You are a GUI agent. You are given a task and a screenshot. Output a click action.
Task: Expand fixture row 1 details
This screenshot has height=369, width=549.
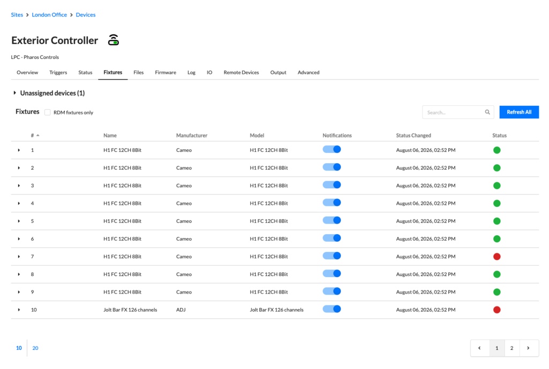(x=19, y=150)
